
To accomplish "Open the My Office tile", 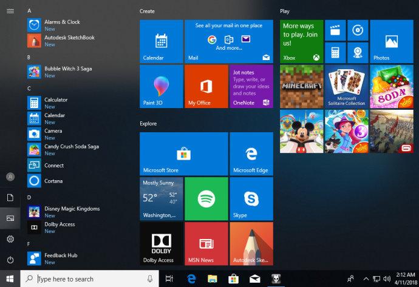I will tap(206, 87).
